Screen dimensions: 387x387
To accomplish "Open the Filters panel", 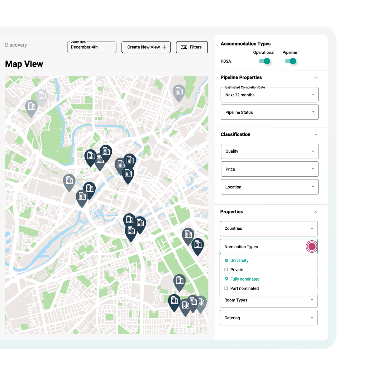I will click(192, 47).
